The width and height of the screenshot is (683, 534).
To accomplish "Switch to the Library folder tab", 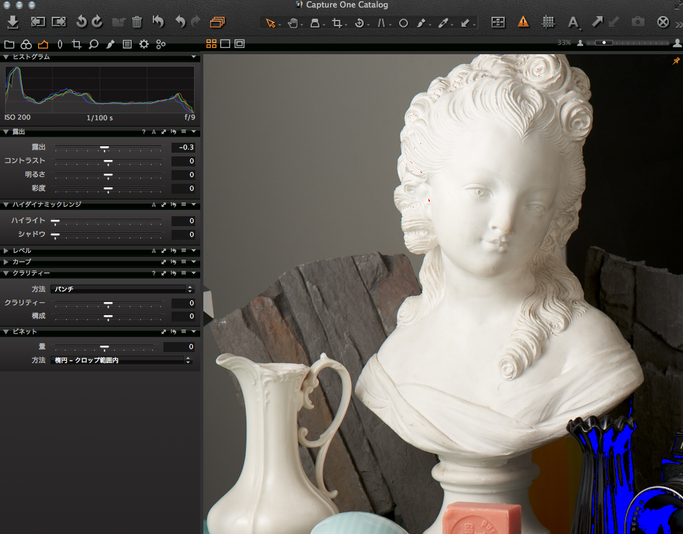I will point(9,44).
